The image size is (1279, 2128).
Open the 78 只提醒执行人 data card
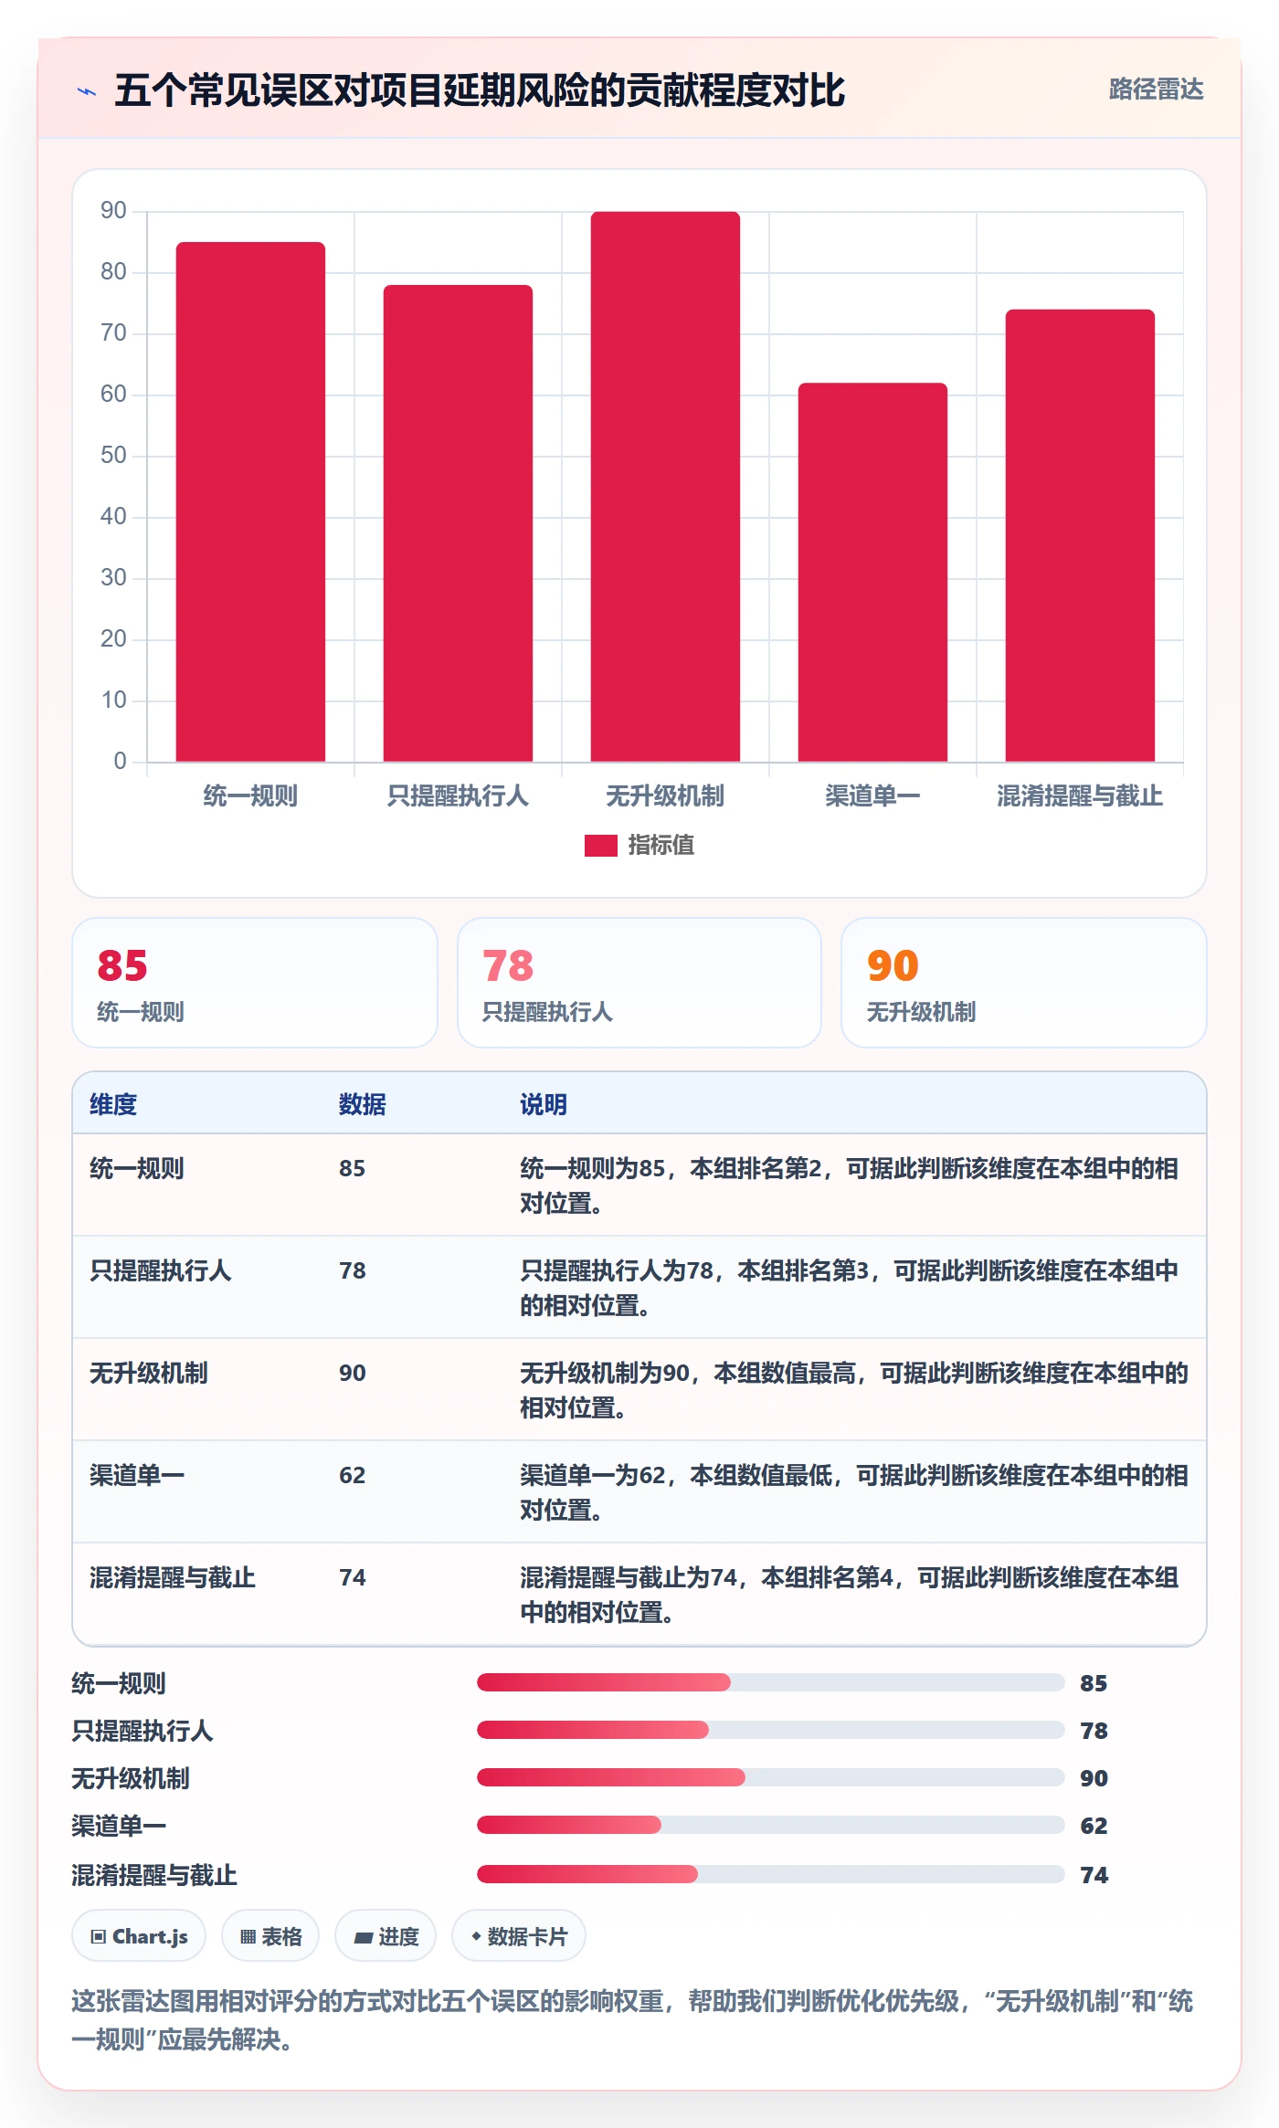coord(639,983)
